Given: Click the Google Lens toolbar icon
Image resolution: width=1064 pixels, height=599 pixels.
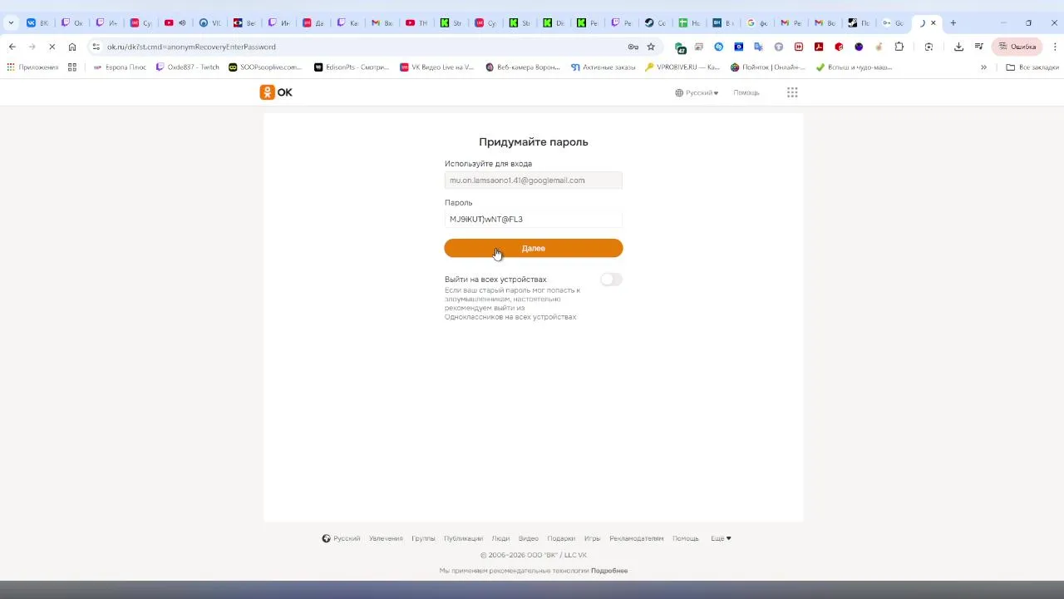Looking at the screenshot, I should point(929,47).
